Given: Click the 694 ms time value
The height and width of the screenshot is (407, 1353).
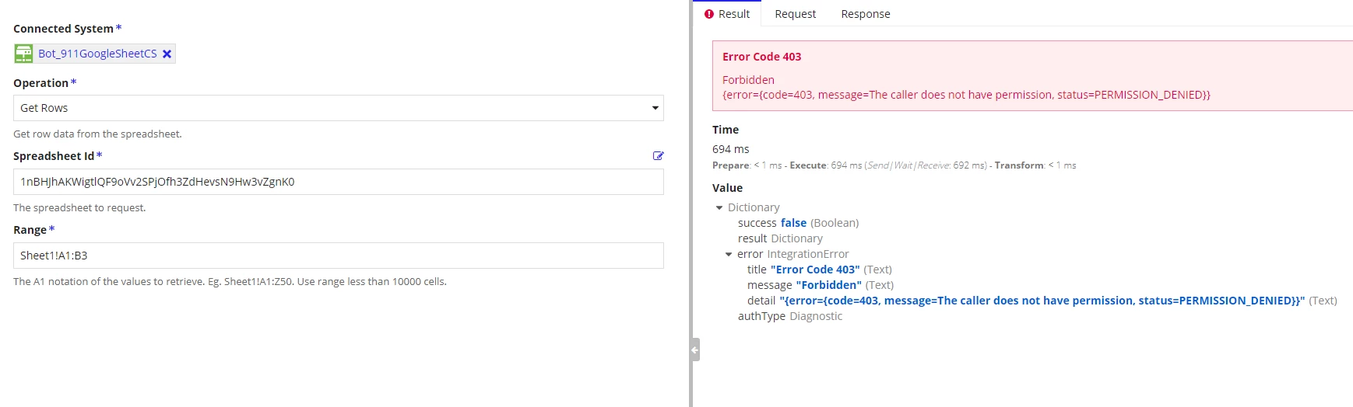Looking at the screenshot, I should click(730, 149).
